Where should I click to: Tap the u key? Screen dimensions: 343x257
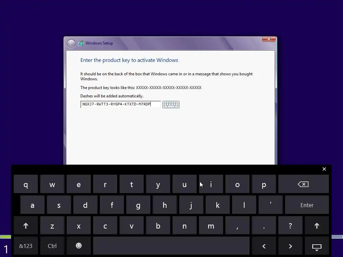point(185,184)
